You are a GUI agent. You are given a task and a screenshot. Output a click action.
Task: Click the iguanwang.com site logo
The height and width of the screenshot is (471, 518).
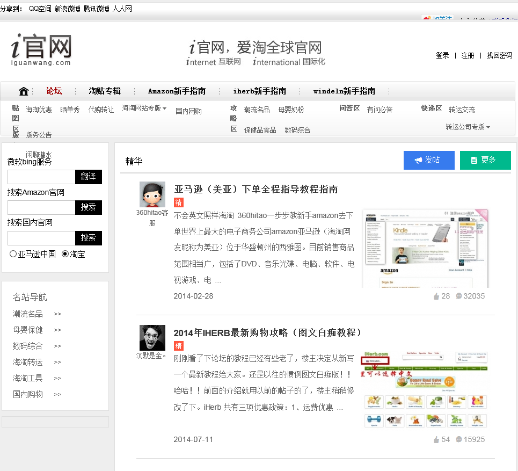coord(41,49)
